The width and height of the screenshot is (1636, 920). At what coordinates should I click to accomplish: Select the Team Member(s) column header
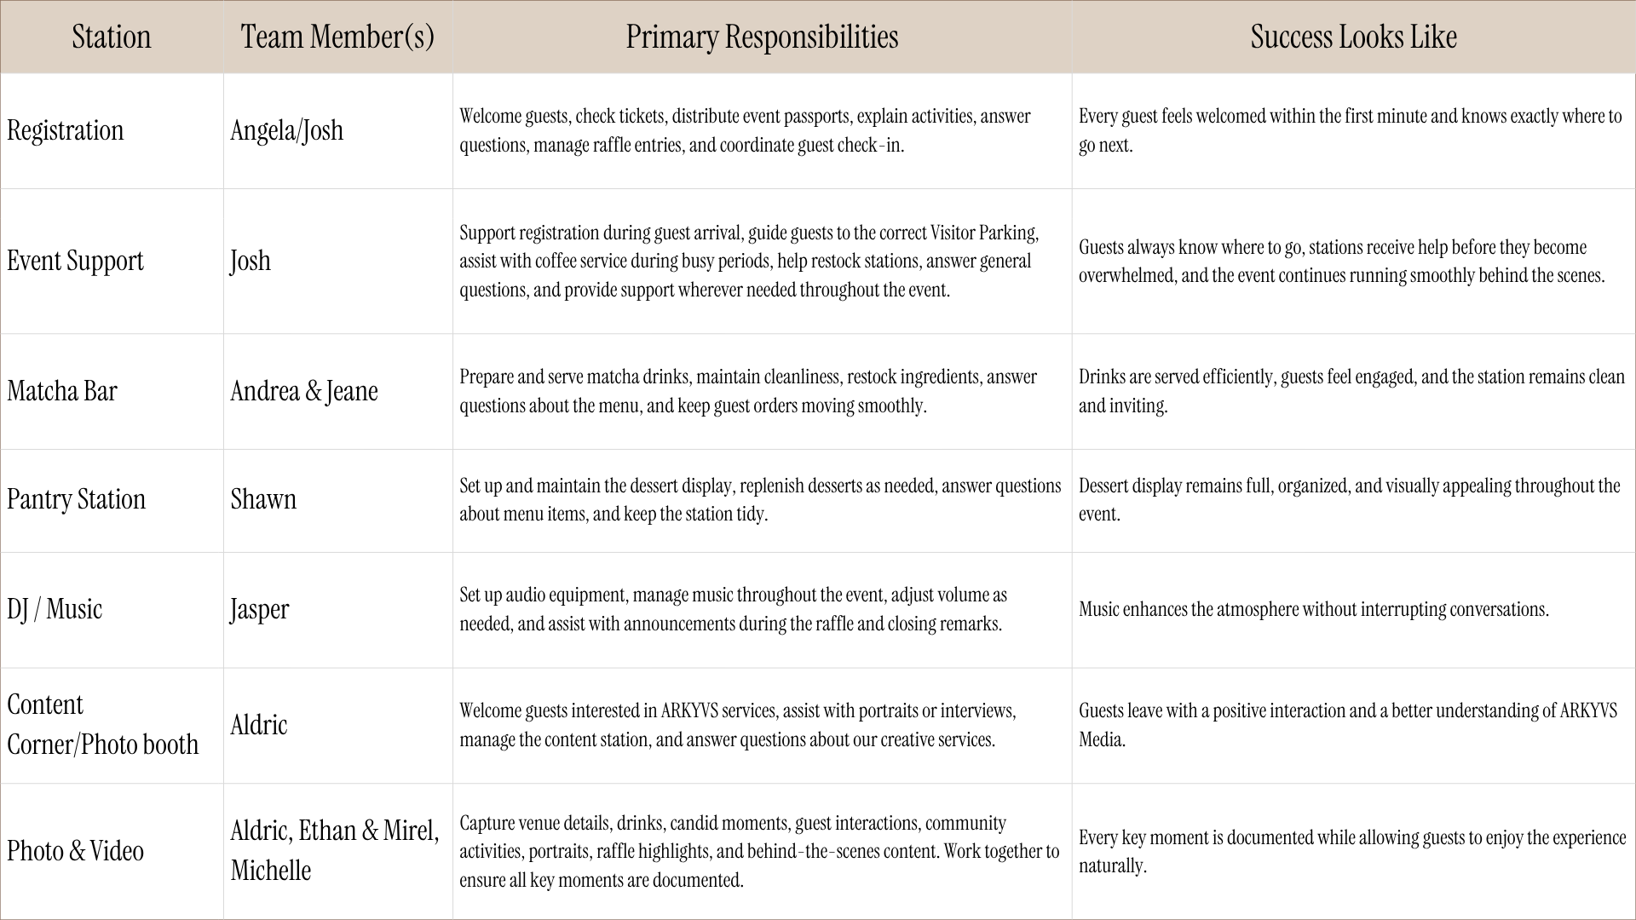(338, 37)
